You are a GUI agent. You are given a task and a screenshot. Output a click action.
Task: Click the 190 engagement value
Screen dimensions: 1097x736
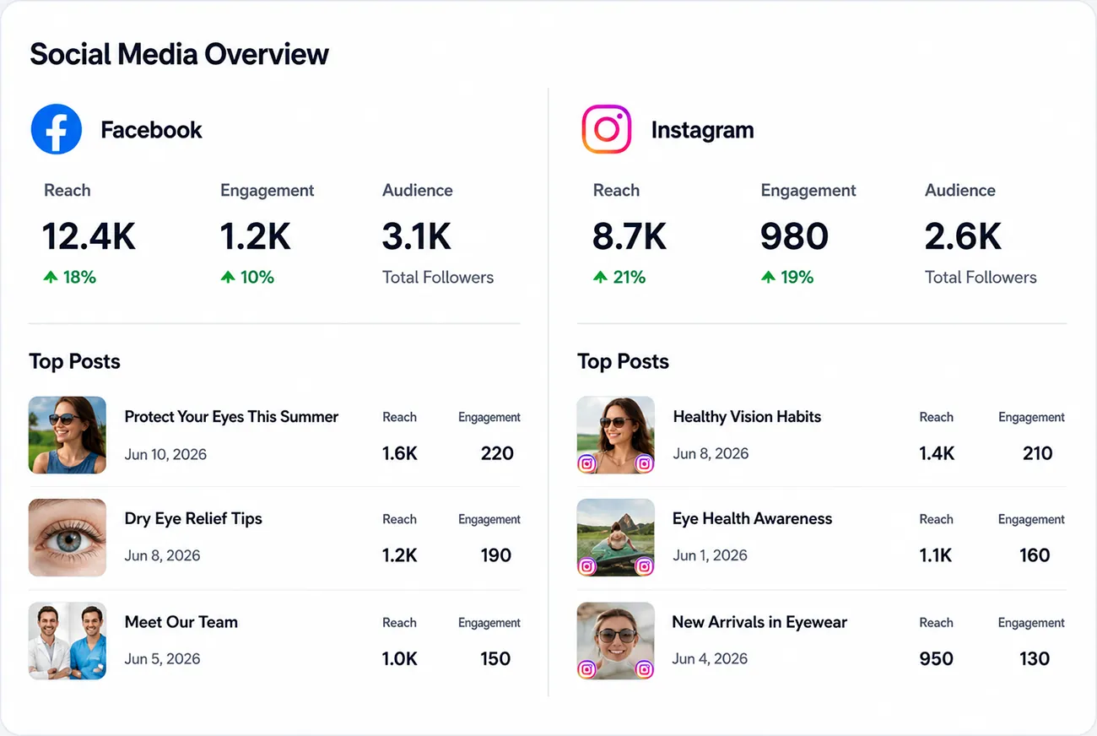[496, 555]
